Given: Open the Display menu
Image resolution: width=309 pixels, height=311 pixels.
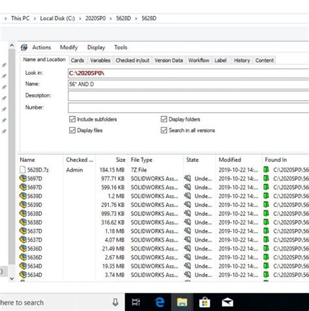Looking at the screenshot, I should [x=96, y=47].
